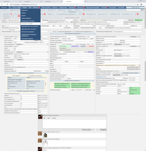Screen dimensions: 146x151
Task: Open the Менеджер dropdown
Action: (x=61, y=20)
